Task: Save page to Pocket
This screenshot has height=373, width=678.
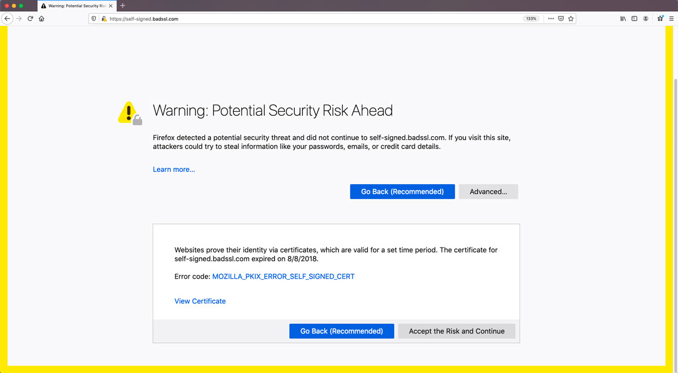Action: pyautogui.click(x=561, y=19)
